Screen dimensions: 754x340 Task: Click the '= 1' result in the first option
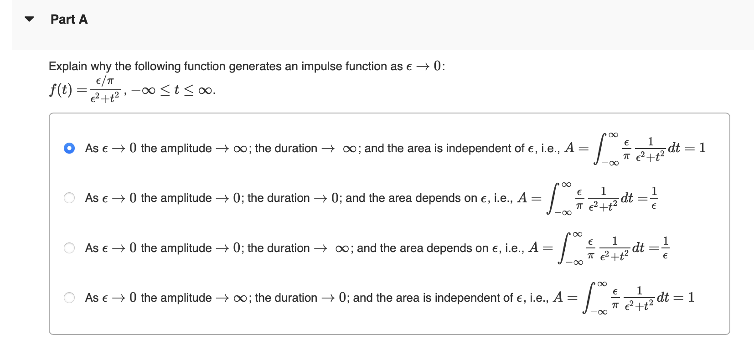coord(696,148)
